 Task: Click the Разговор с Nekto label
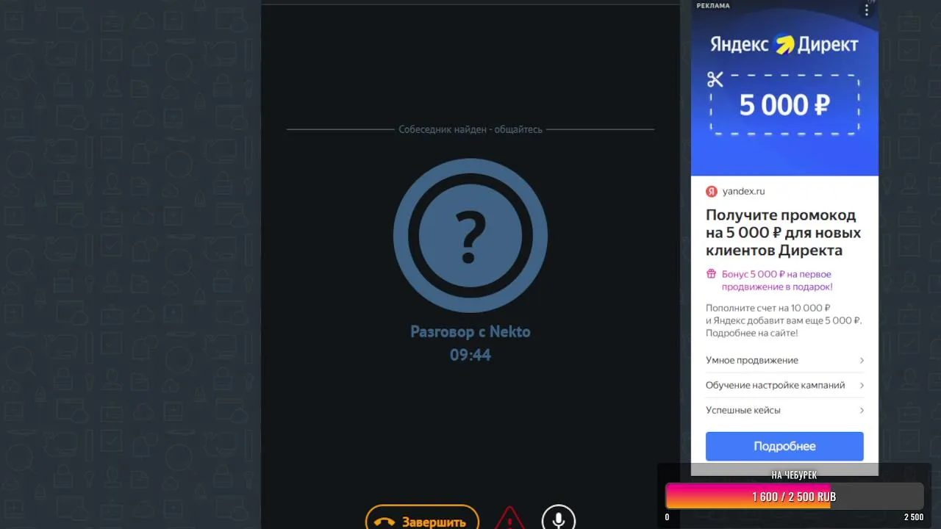point(470,331)
